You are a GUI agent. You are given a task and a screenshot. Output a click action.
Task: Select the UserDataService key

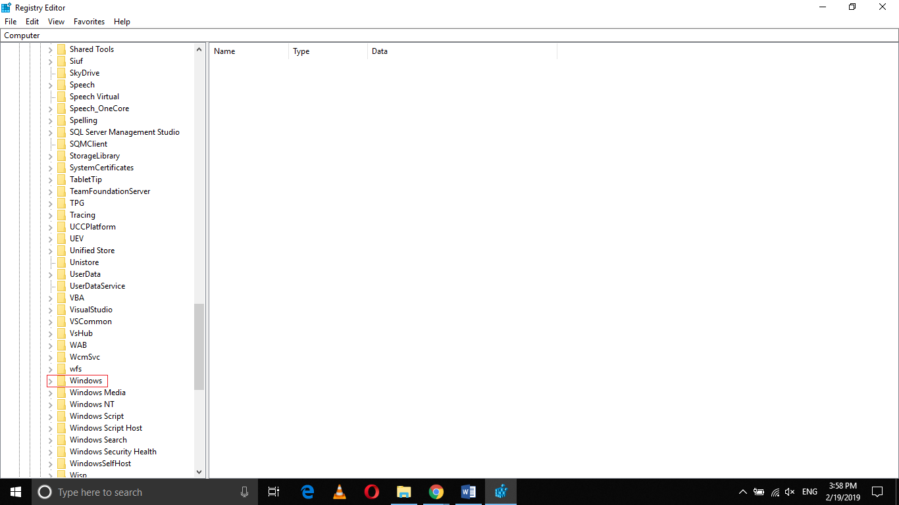[x=97, y=286]
